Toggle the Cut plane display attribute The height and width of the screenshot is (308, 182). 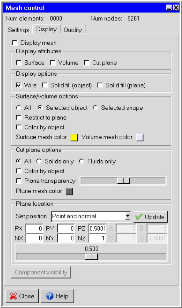tap(87, 63)
